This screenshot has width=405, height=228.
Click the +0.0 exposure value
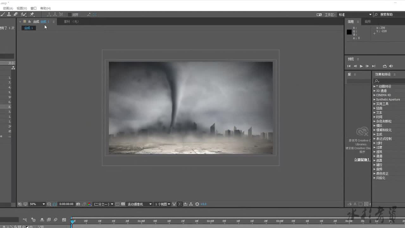203,204
